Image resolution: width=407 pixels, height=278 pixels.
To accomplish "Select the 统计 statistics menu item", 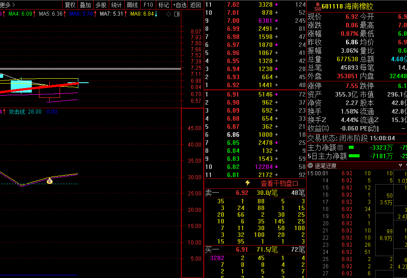I will (116, 5).
